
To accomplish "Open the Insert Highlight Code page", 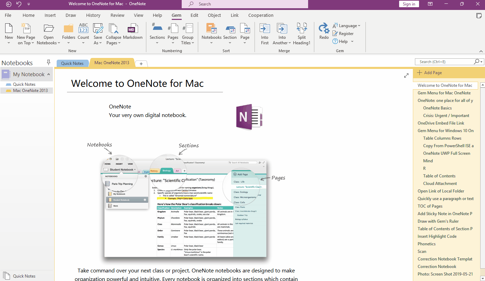I will point(437,236).
